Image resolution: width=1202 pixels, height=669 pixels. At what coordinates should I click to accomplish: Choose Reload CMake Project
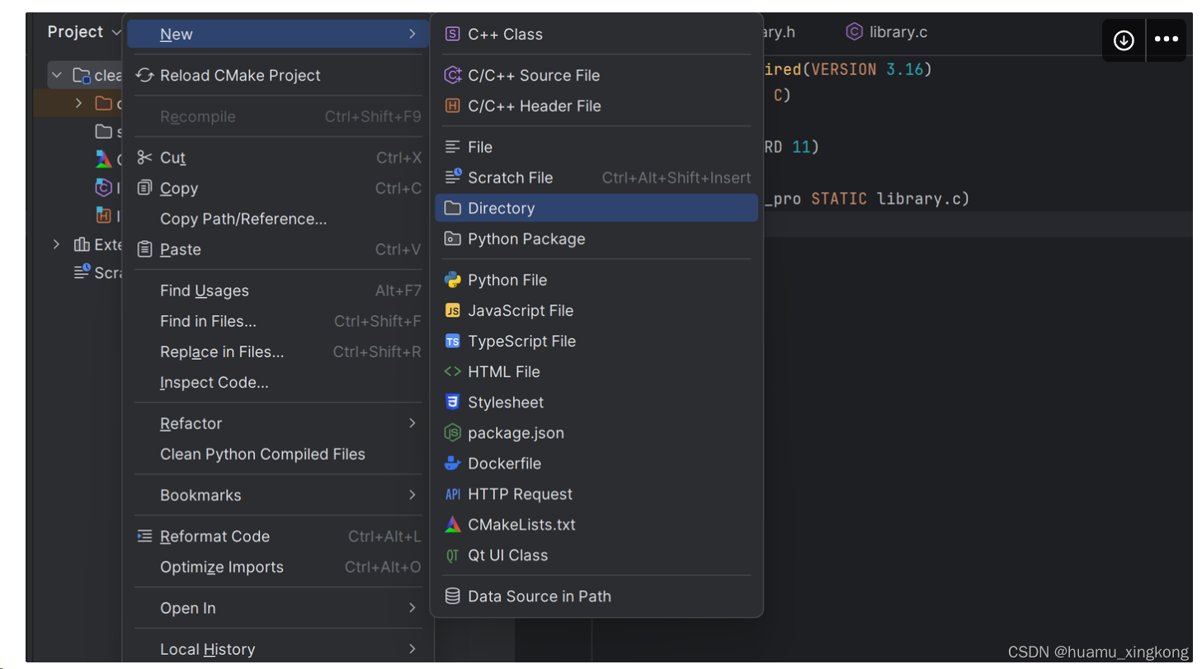click(x=240, y=75)
